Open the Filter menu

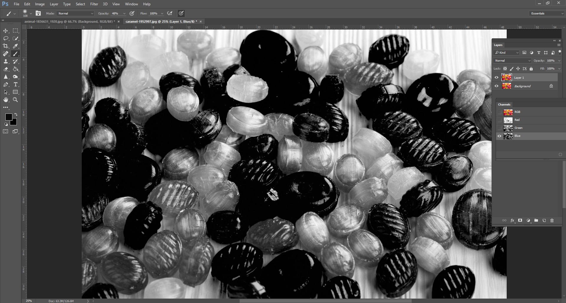point(94,4)
